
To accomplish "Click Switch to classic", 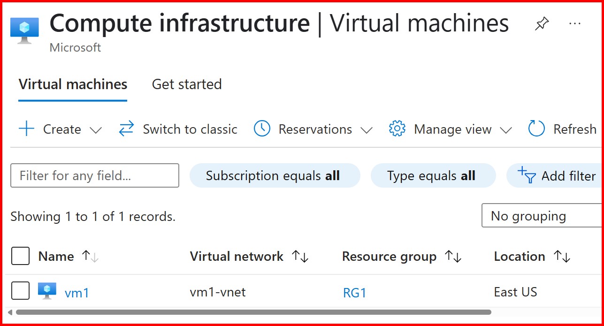I will (x=190, y=129).
